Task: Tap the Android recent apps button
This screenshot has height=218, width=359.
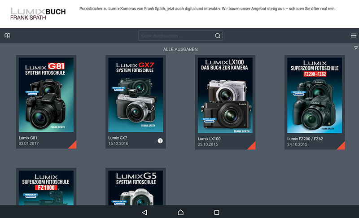Action: point(217,213)
